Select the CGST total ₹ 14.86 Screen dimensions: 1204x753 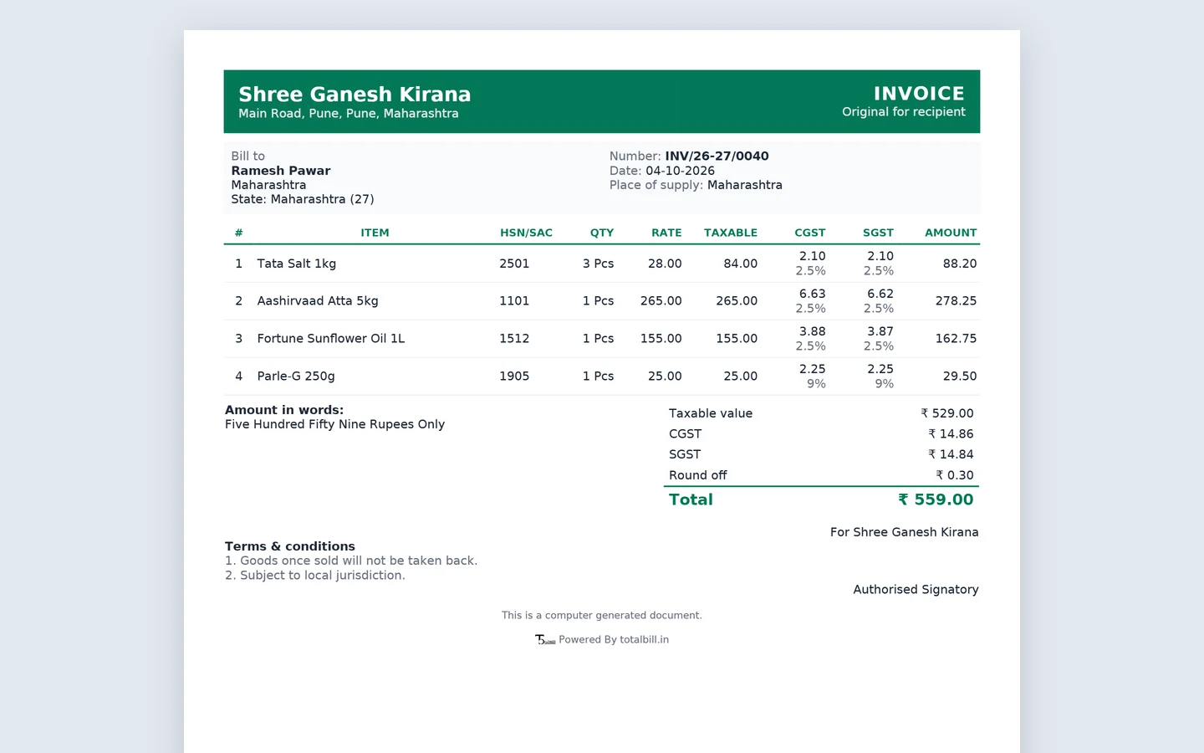951,434
